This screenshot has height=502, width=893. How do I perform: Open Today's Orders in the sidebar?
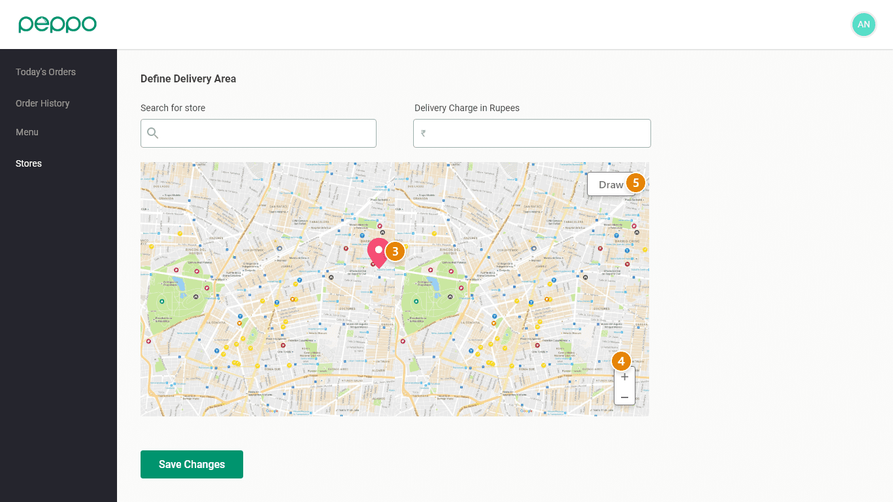pyautogui.click(x=46, y=72)
